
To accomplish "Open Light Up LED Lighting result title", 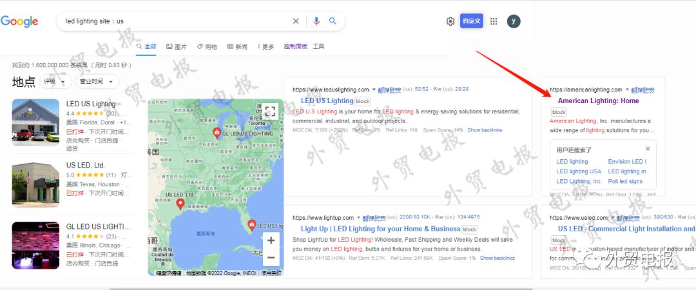I will tap(380, 229).
